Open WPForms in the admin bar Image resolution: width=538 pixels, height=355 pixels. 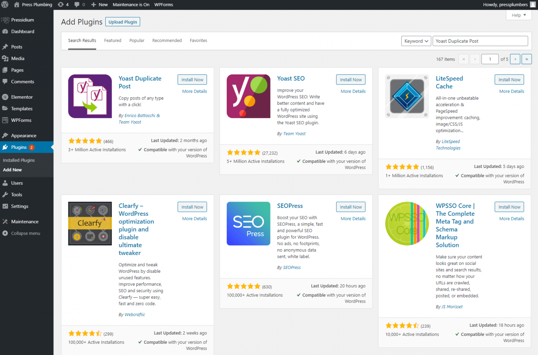tap(164, 4)
